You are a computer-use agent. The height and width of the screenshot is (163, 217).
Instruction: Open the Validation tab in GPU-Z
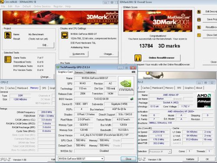click(x=90, y=72)
